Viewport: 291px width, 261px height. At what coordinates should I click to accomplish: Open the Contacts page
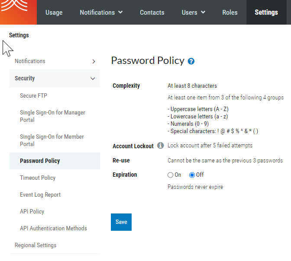point(152,13)
